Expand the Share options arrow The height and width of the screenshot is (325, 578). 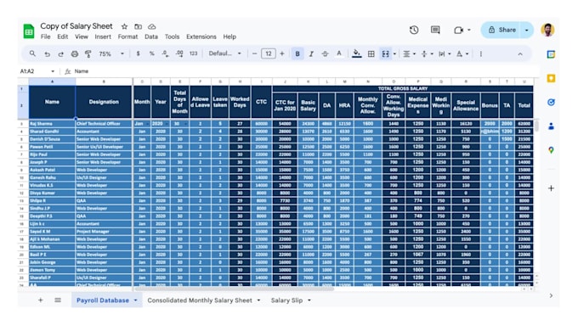527,31
